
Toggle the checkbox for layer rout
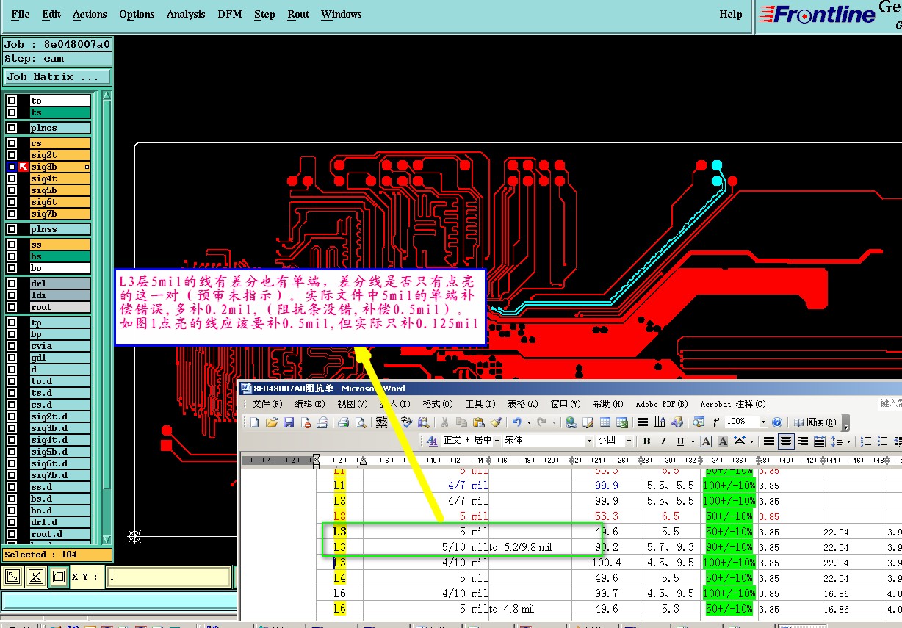(x=12, y=307)
